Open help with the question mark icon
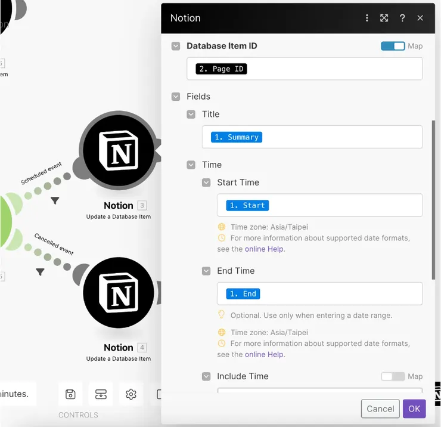441x427 pixels. 402,18
